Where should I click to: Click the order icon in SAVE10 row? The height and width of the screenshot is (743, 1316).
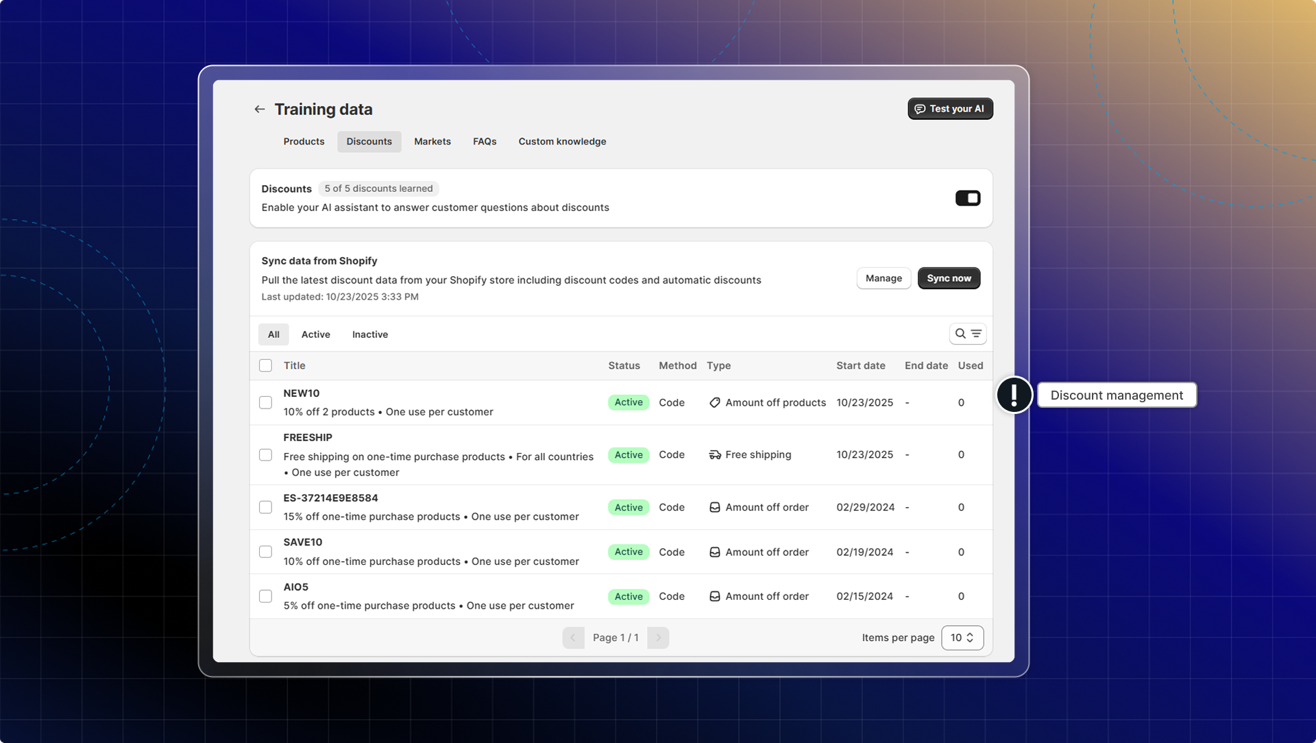714,552
